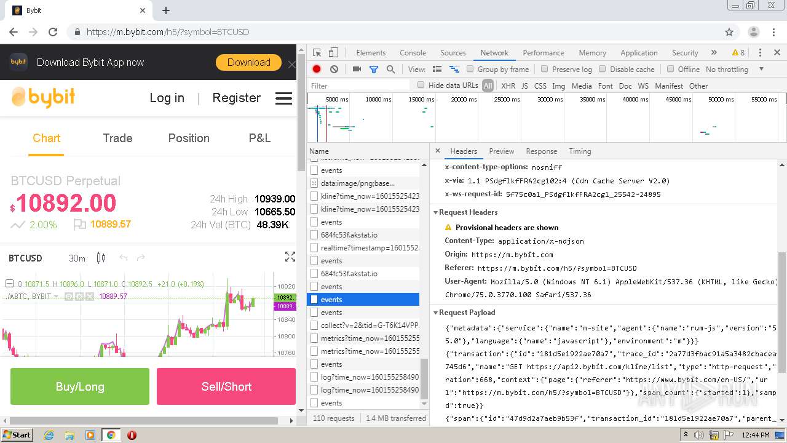This screenshot has height=443, width=787.
Task: Stop recording the network log with red button
Action: point(317,70)
